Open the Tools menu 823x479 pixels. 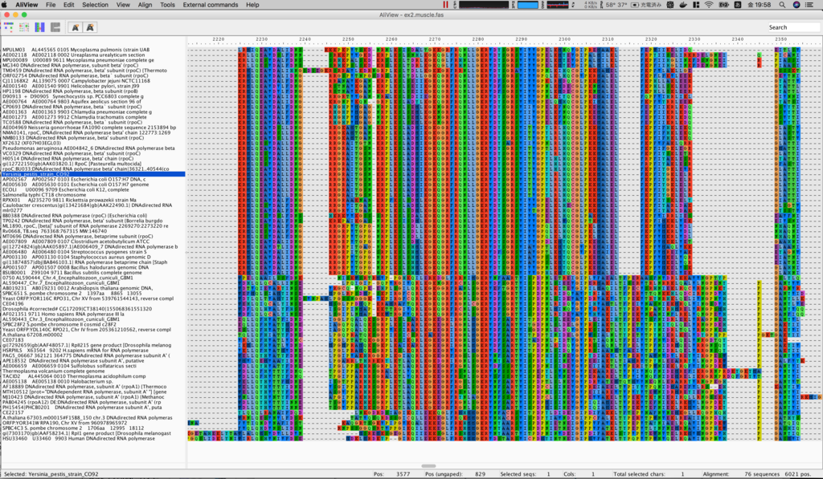167,5
